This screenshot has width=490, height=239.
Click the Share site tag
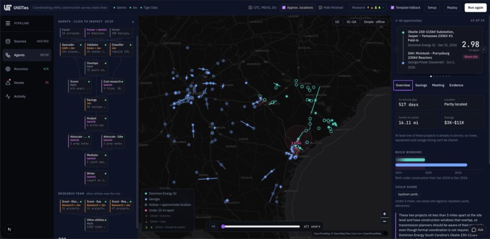(471, 57)
